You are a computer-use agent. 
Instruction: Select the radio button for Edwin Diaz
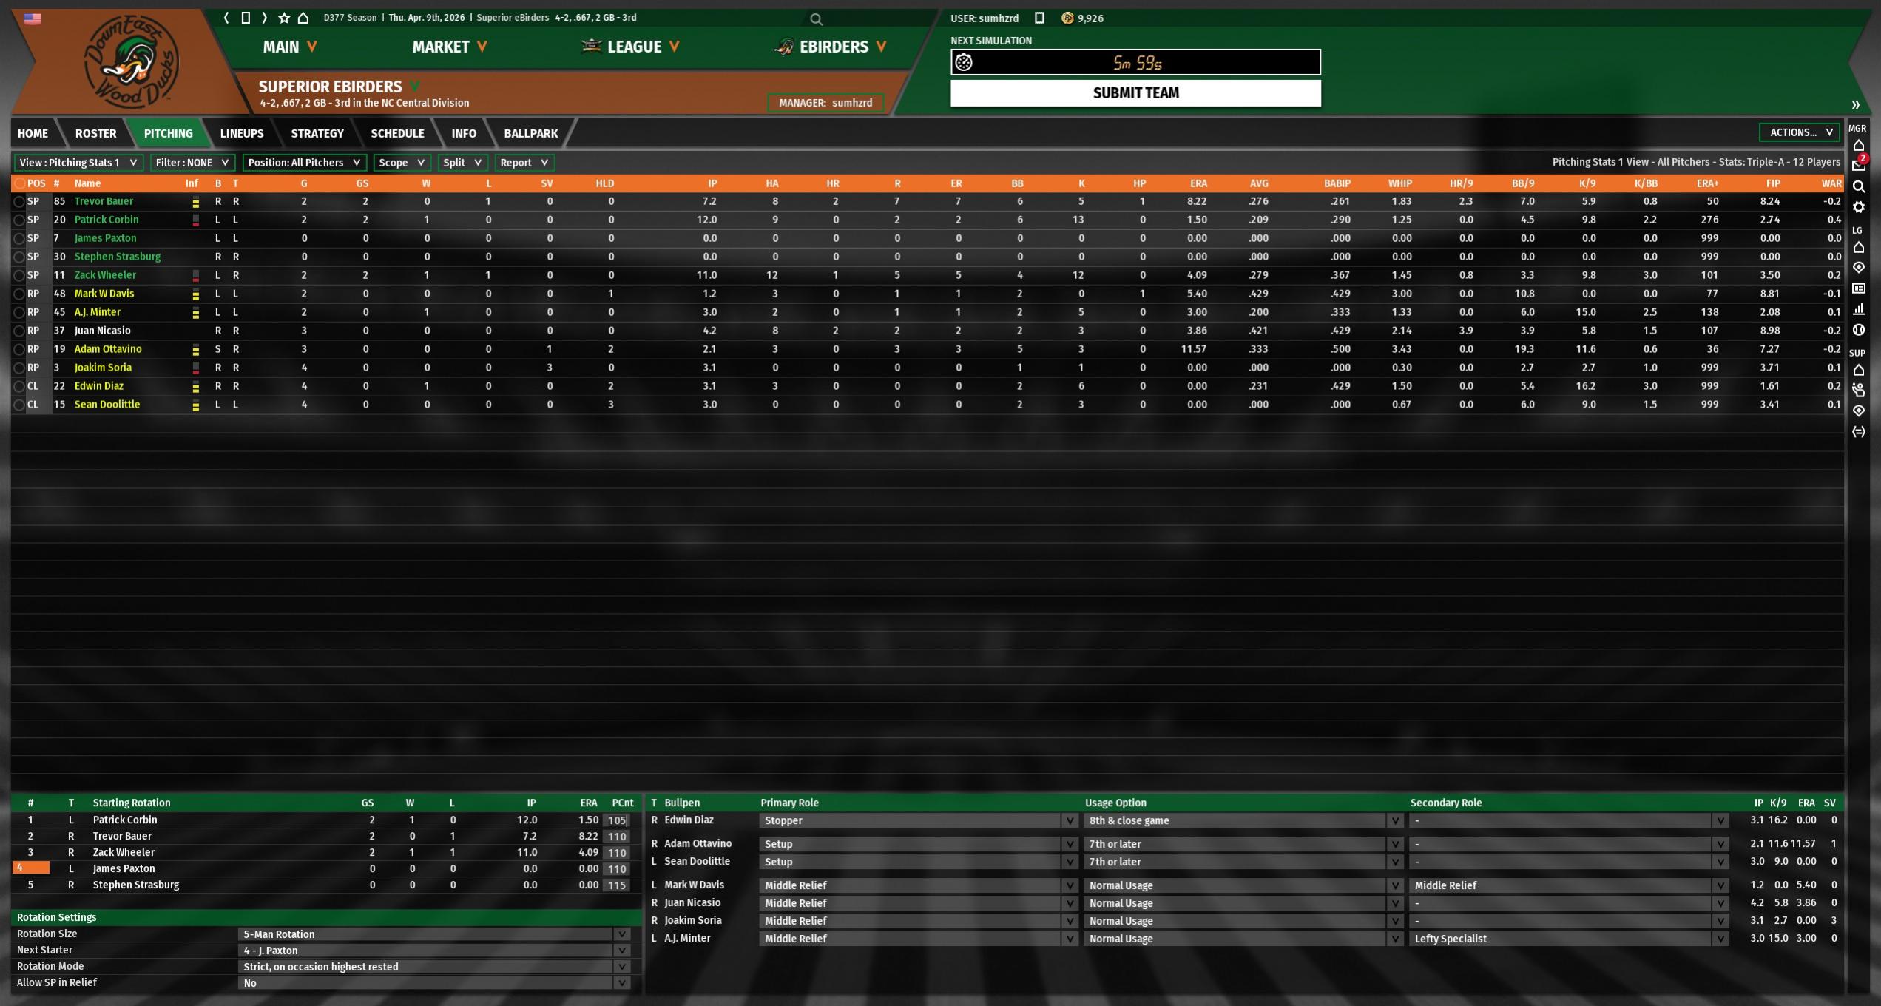pyautogui.click(x=19, y=386)
